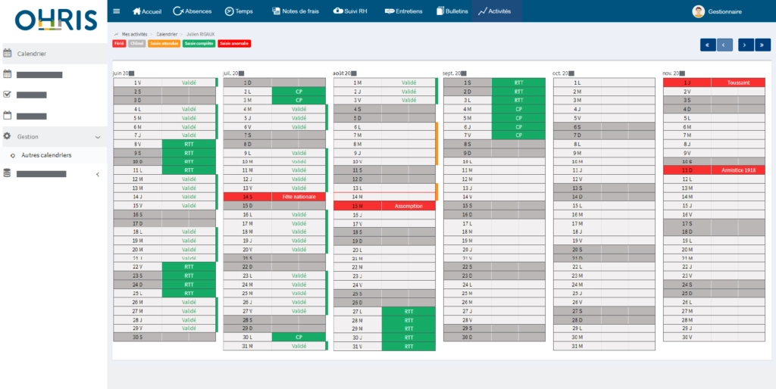The width and height of the screenshot is (776, 389).
Task: Toggle the hamburger sidebar menu
Action: coord(116,11)
